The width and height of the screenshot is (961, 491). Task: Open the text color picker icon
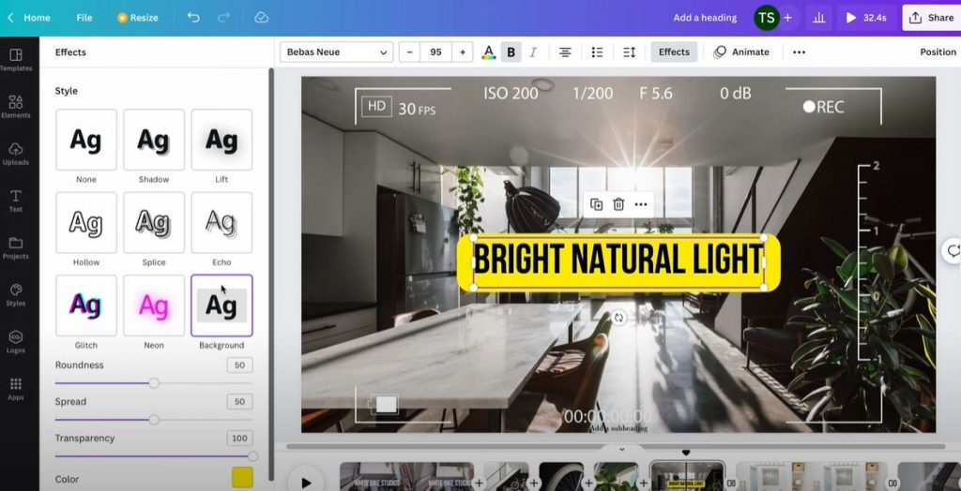click(488, 52)
